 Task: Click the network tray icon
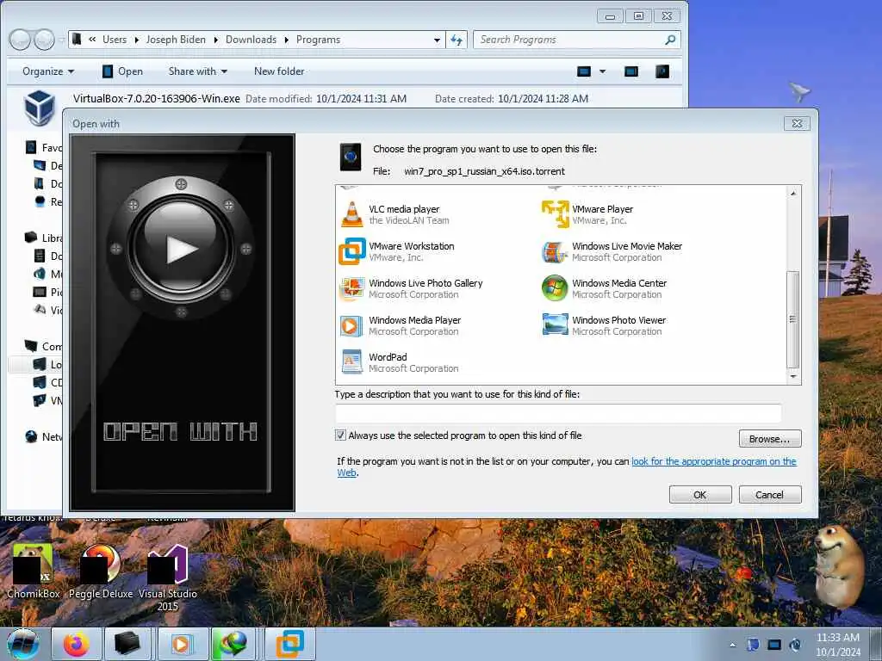774,645
